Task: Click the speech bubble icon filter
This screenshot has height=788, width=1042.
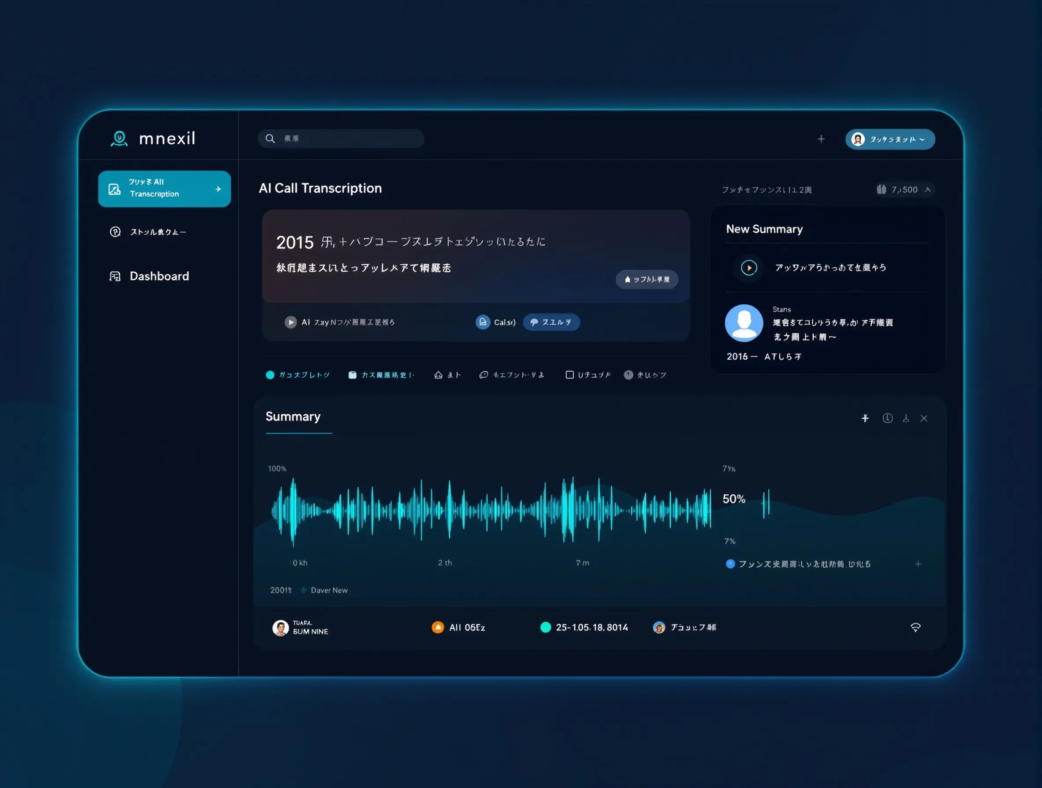Action: (x=483, y=375)
